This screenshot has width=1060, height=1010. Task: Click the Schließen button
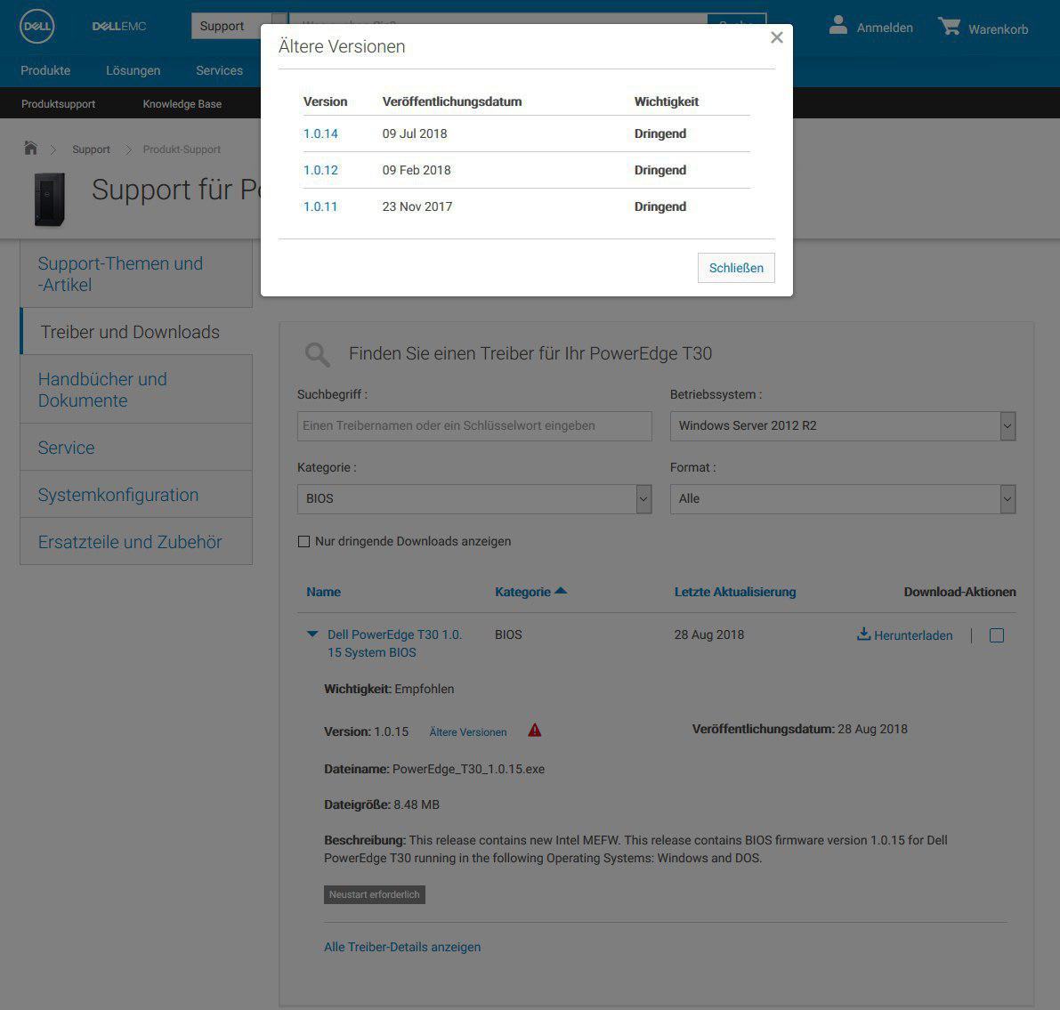tap(736, 268)
